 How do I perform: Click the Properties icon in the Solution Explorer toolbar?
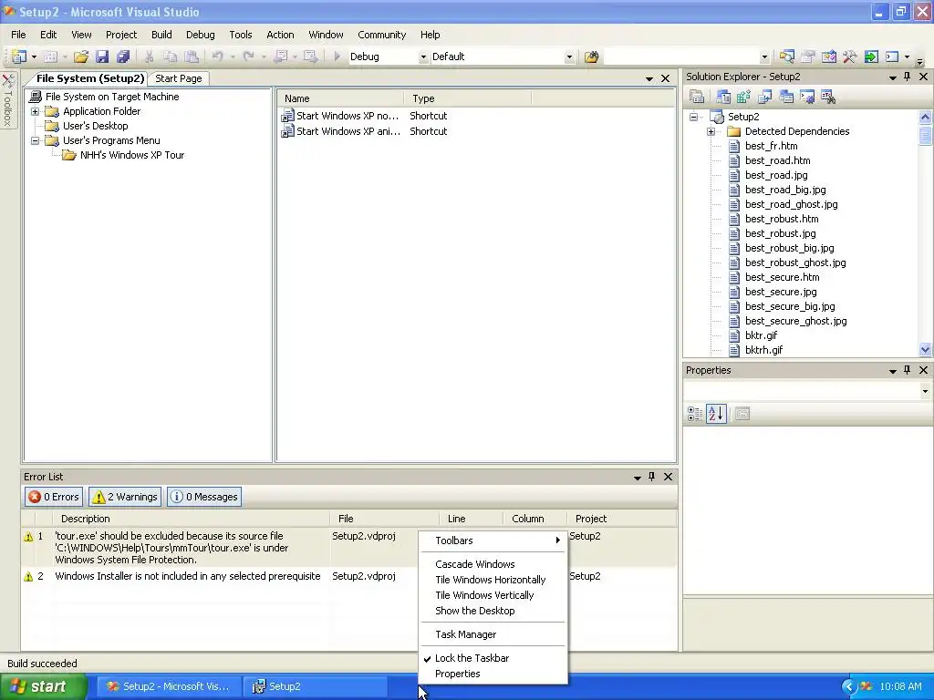[x=697, y=97]
